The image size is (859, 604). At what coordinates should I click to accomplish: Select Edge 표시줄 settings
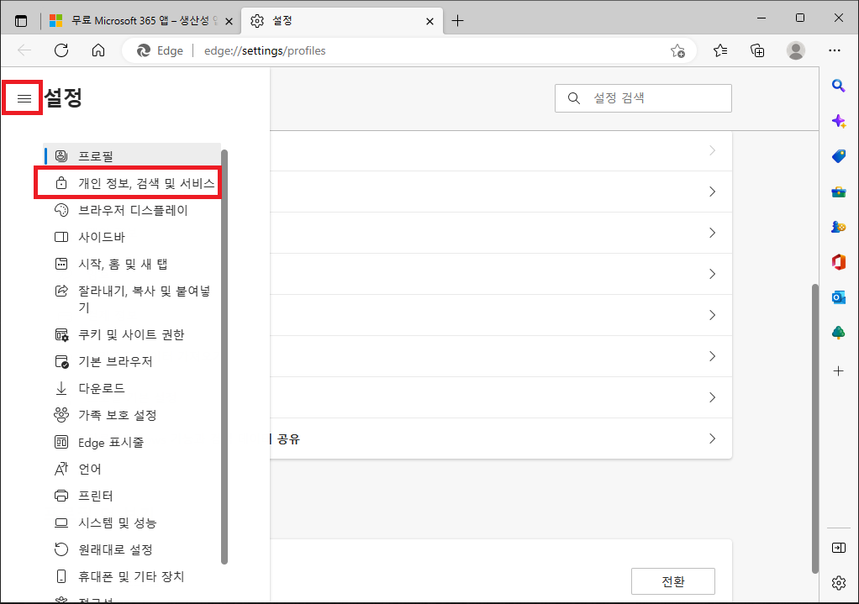click(132, 443)
